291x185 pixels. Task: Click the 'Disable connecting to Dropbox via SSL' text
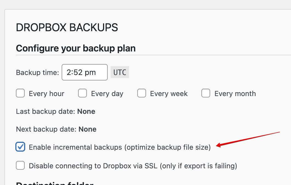tap(133, 166)
